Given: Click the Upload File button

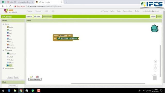Looking at the screenshot, I should (13, 86).
